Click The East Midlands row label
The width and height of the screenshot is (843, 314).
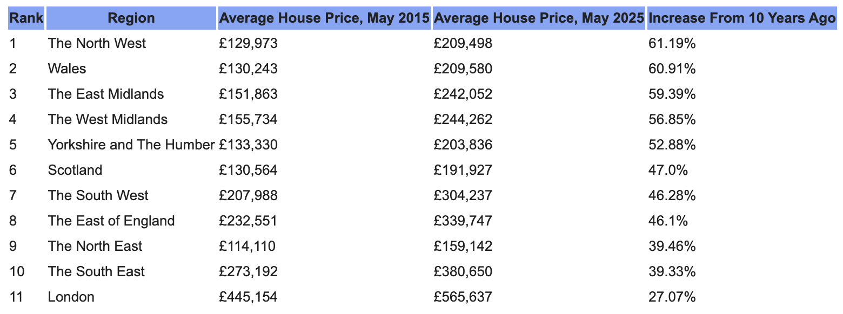(106, 94)
